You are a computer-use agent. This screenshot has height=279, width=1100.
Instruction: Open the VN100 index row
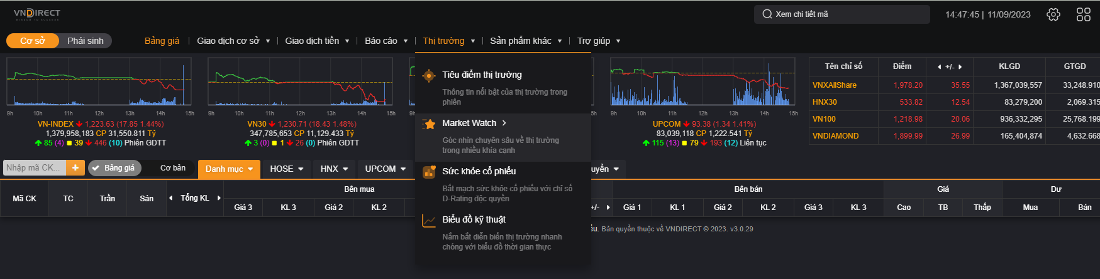[954, 119]
